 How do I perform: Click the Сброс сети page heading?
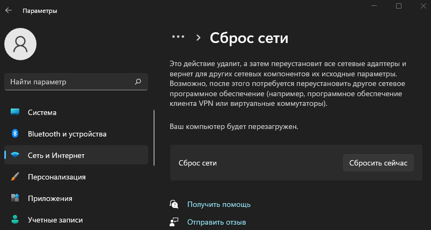(249, 38)
